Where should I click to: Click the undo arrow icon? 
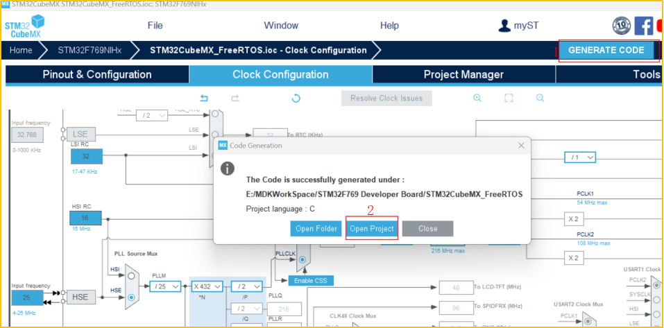(204, 98)
